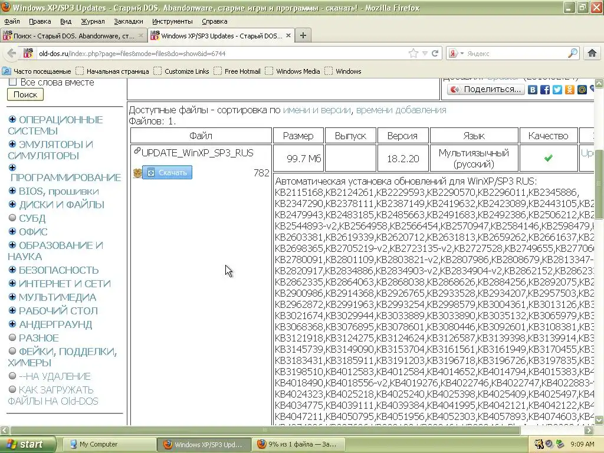This screenshot has height=453, width=604.
Task: Open the 9% из 1 файла download window
Action: tap(298, 444)
